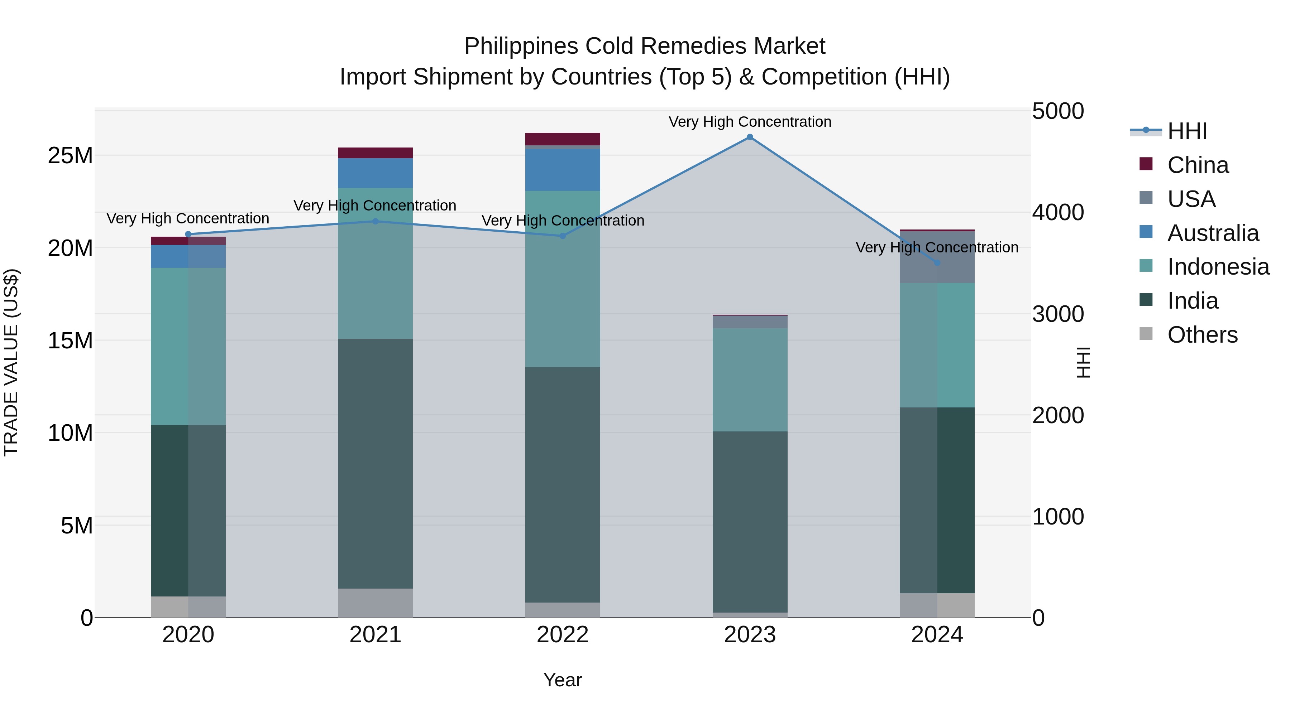Click the vertical HHI right axis title
1290x725 pixels.
1083,363
